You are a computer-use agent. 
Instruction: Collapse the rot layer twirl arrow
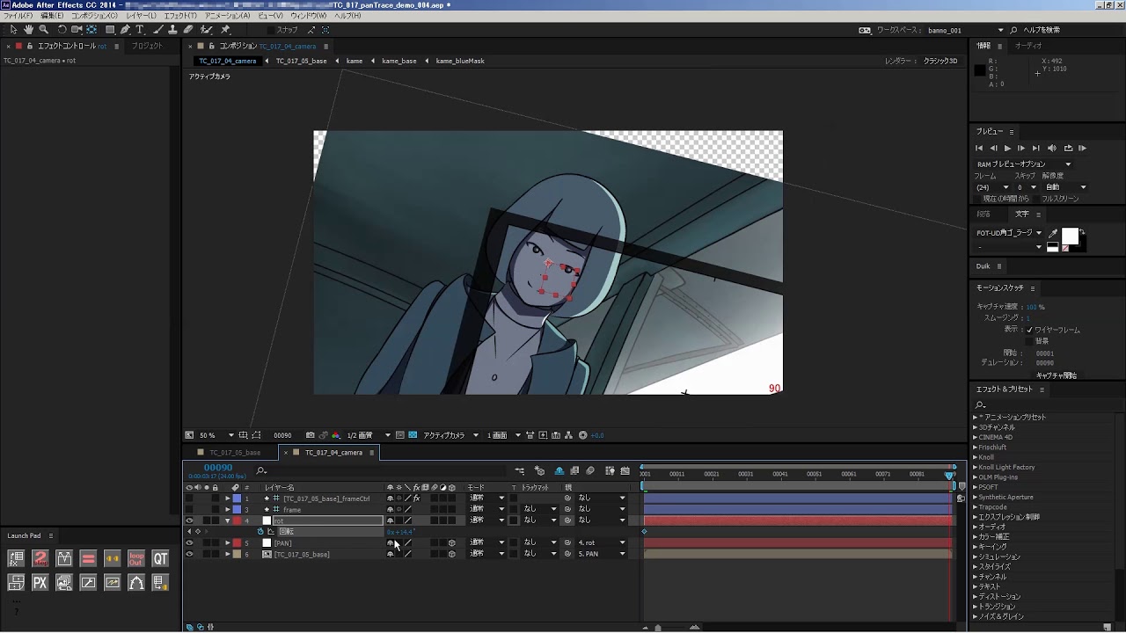pos(228,520)
